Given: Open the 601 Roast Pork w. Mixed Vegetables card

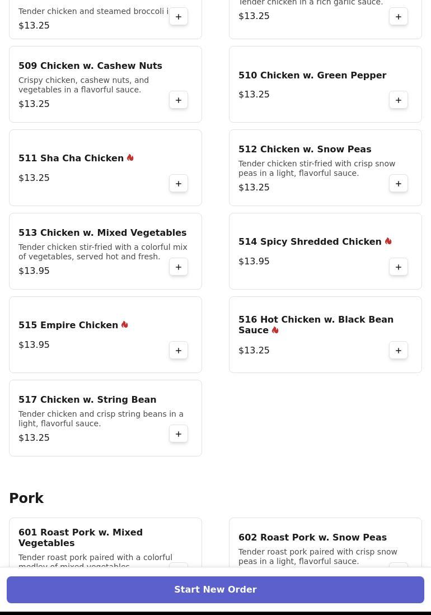Looking at the screenshot, I should (x=105, y=542).
